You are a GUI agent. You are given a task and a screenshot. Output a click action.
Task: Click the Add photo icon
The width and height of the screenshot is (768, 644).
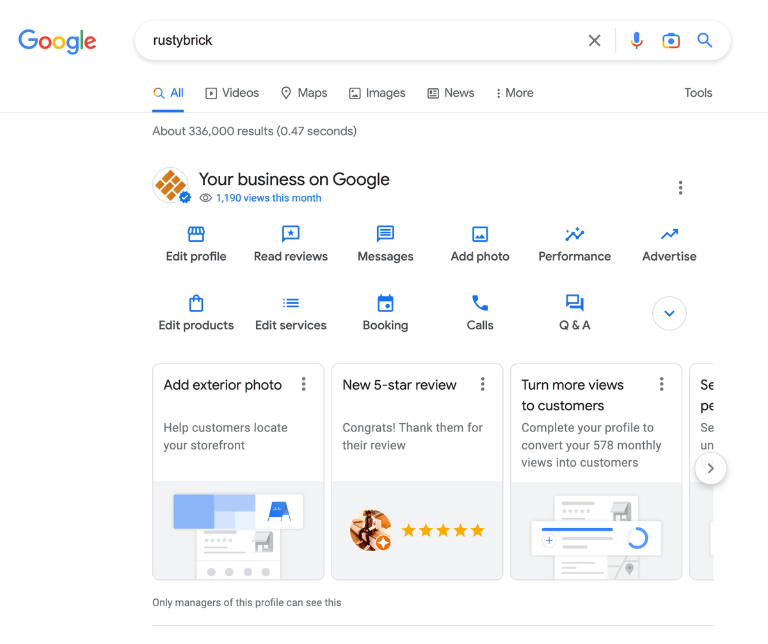[480, 234]
